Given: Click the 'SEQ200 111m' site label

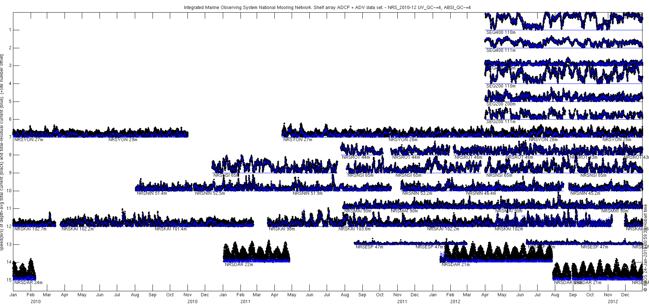Looking at the screenshot, I should tap(501, 122).
